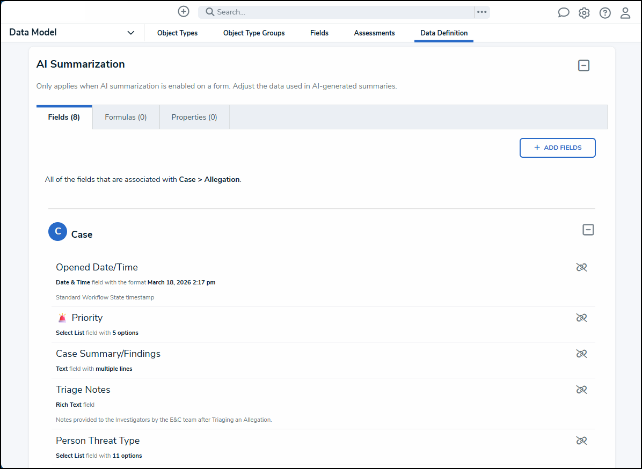This screenshot has height=469, width=642.
Task: Select the Data Definition tab
Action: pyautogui.click(x=444, y=33)
